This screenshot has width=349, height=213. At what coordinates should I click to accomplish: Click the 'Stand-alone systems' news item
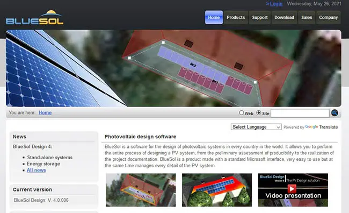(49, 158)
